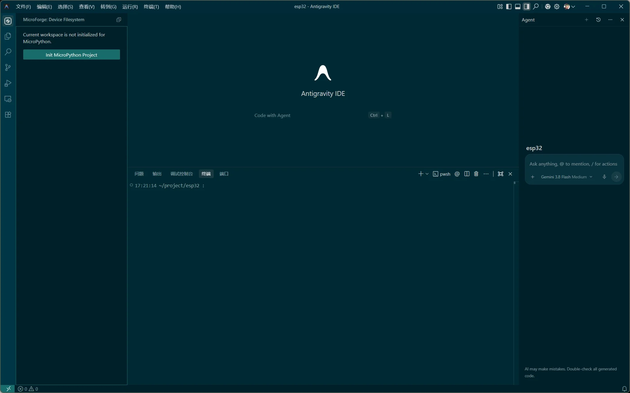Maximize the terminal panel size
The width and height of the screenshot is (630, 393).
click(x=500, y=174)
